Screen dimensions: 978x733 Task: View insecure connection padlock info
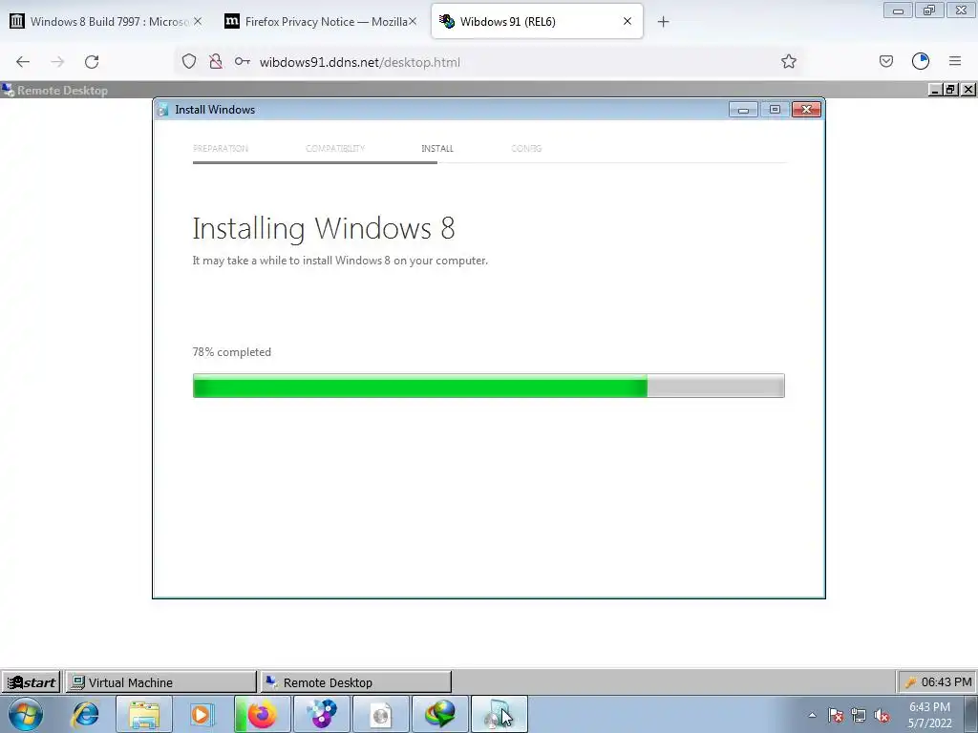pos(216,62)
